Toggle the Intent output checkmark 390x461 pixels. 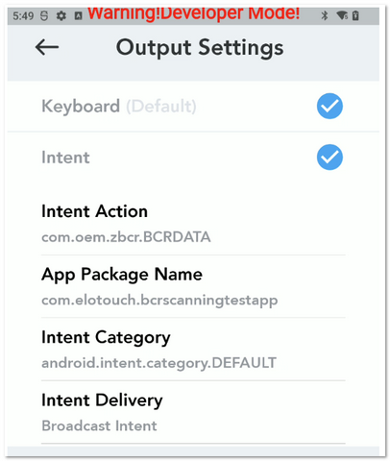(x=329, y=158)
